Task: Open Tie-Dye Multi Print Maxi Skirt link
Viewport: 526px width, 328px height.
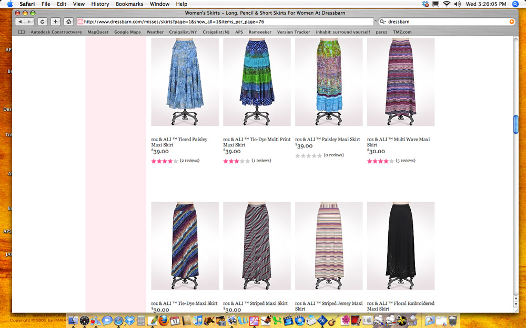Action: pos(257,142)
